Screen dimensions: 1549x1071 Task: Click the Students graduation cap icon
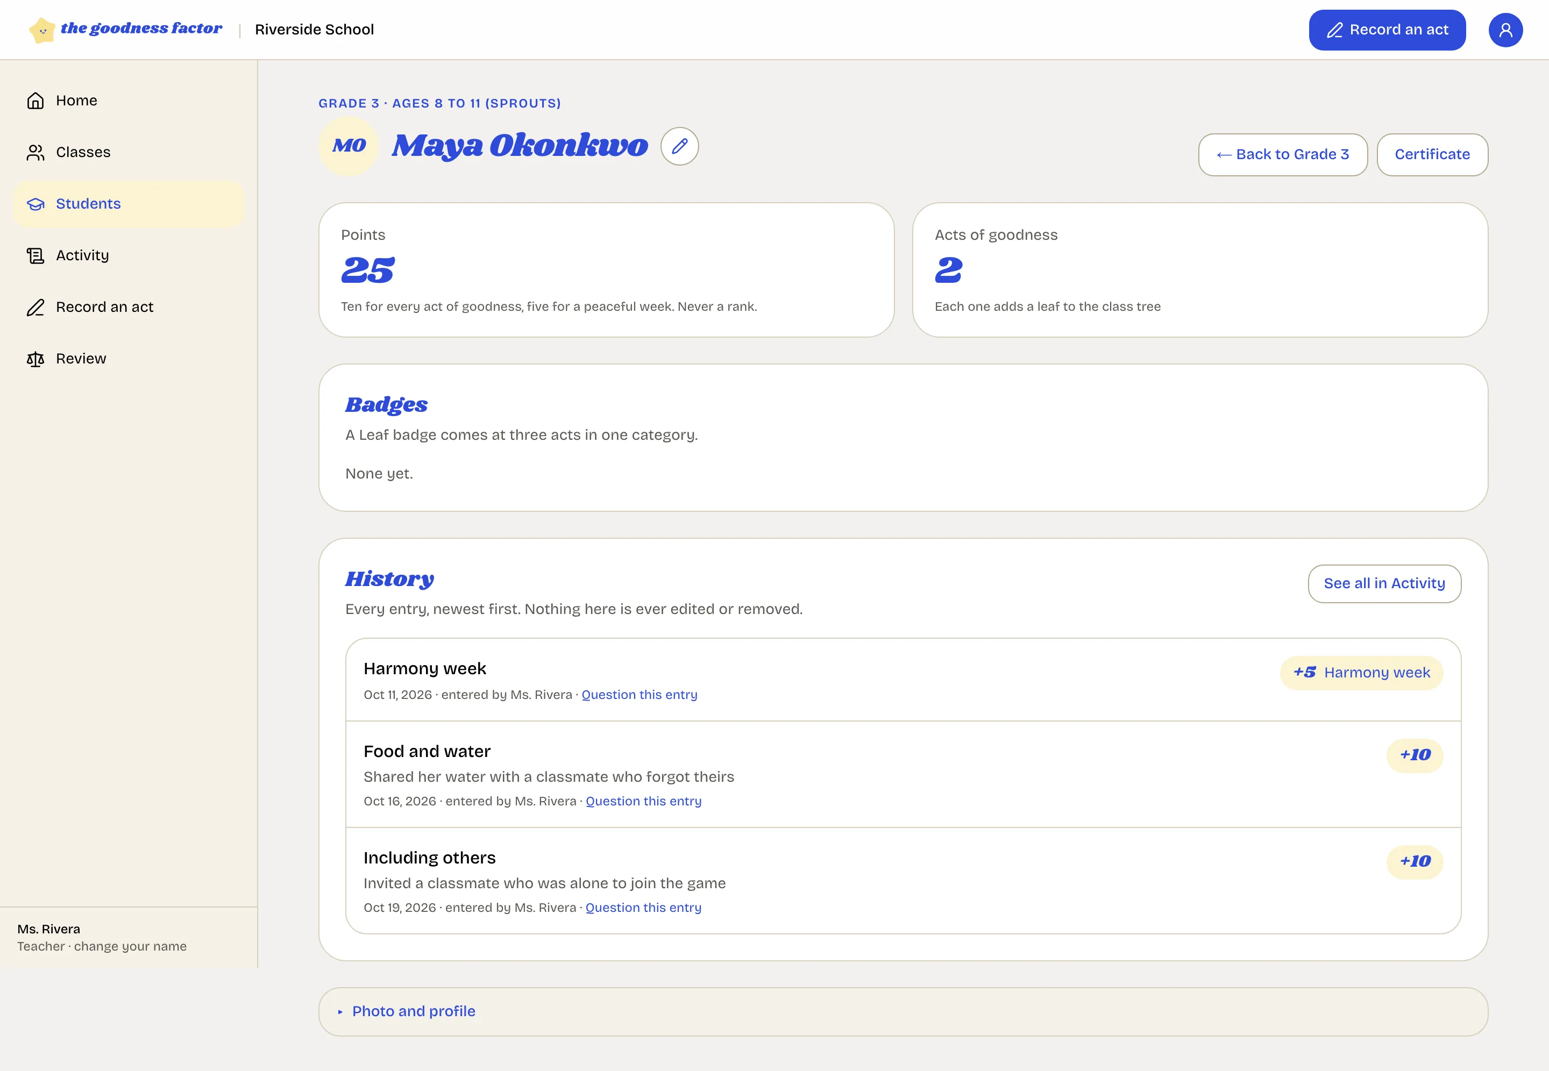(35, 204)
